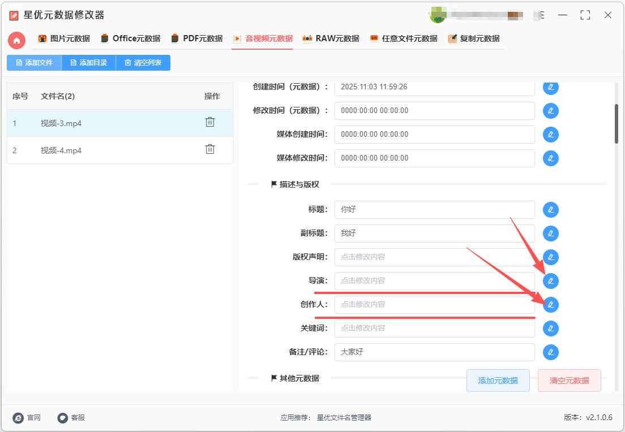The image size is (625, 432).
Task: Click the 文件名(2) column header
Action: pyautogui.click(x=58, y=96)
